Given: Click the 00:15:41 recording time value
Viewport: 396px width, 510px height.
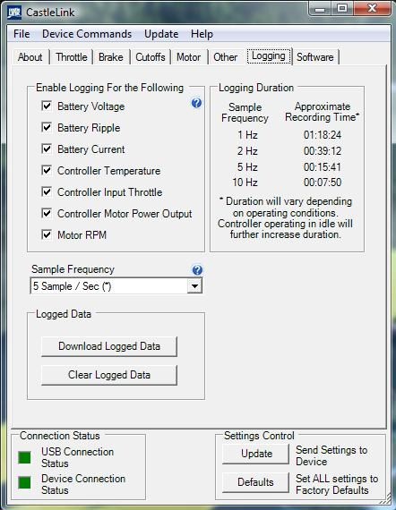Looking at the screenshot, I should click(x=323, y=166).
